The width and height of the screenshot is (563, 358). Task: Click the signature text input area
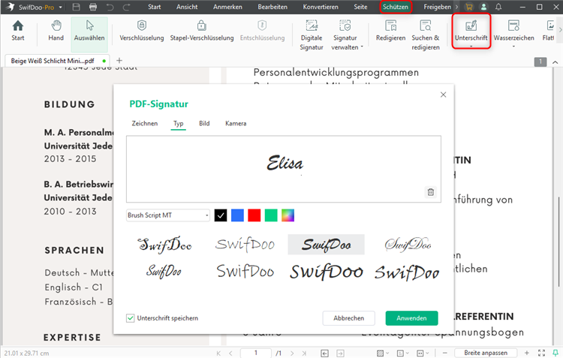coord(284,169)
